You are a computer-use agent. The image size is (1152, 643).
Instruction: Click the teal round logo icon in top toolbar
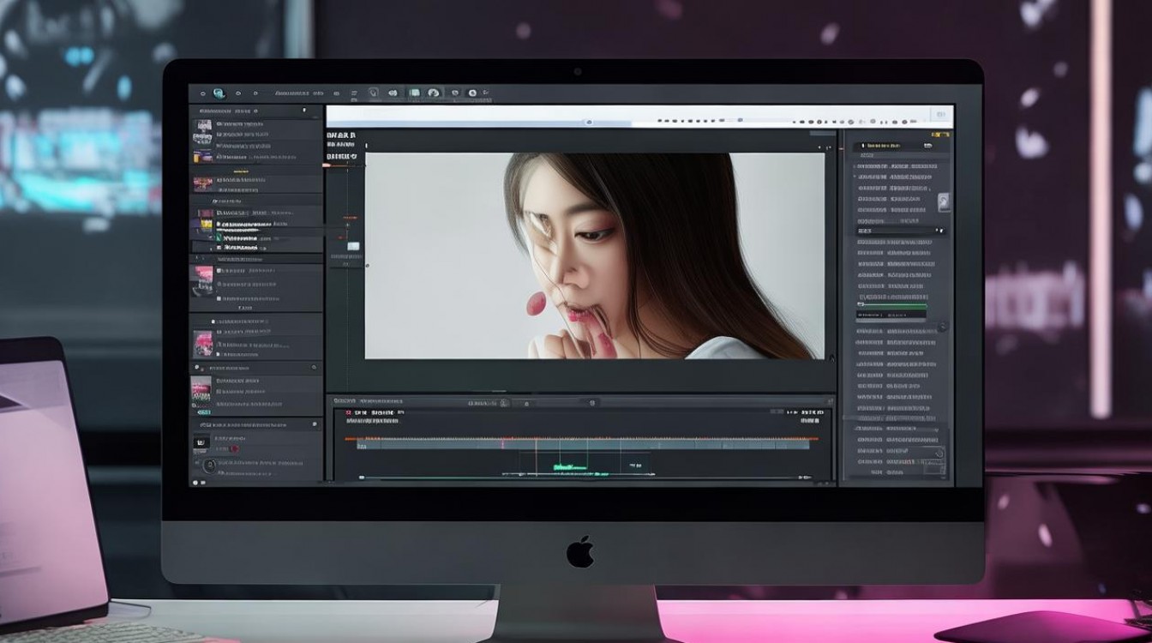click(x=219, y=93)
